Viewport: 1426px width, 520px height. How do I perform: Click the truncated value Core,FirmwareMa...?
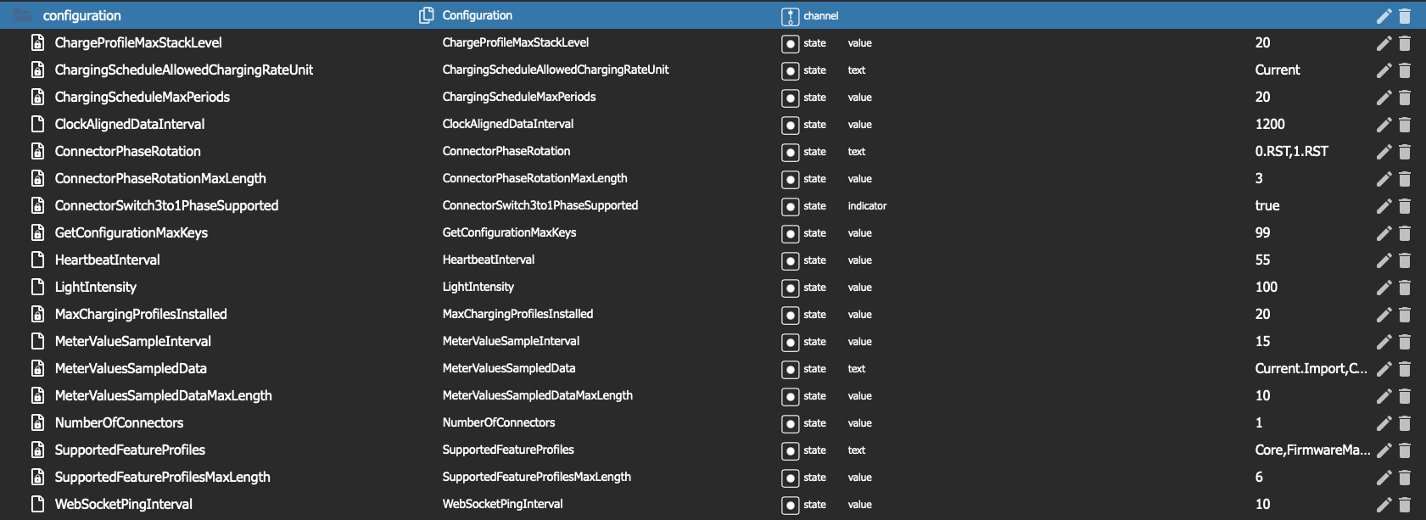(x=1313, y=450)
